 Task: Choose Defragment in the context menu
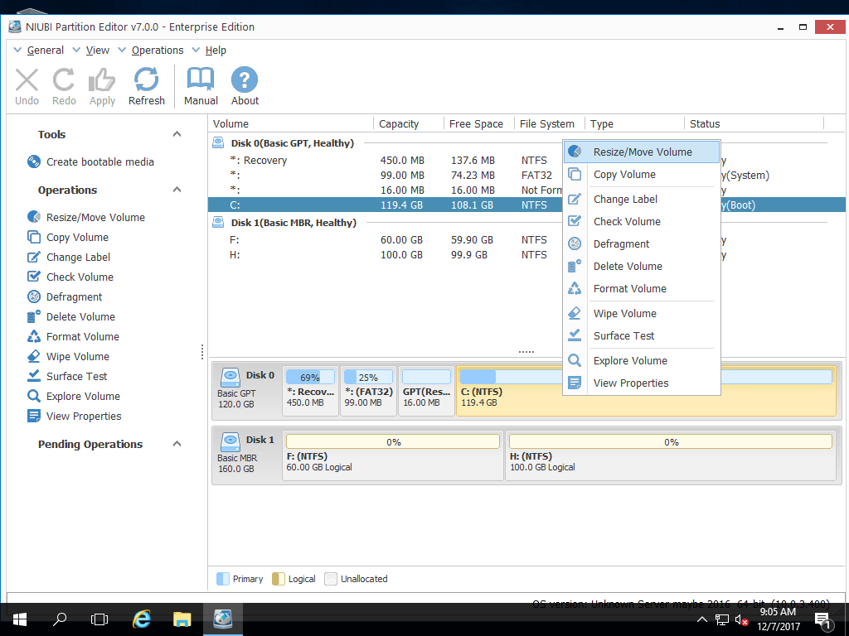(x=642, y=244)
